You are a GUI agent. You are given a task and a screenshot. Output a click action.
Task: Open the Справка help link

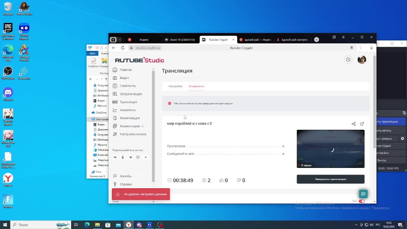126,184
